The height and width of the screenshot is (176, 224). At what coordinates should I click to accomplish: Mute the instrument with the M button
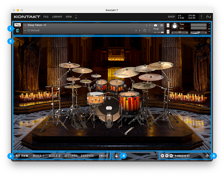pos(168,32)
